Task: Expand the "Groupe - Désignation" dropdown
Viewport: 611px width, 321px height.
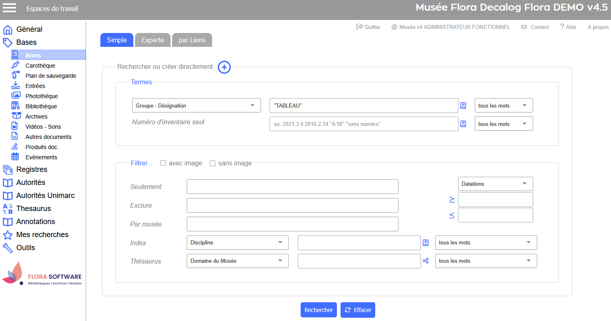Action: (x=196, y=106)
